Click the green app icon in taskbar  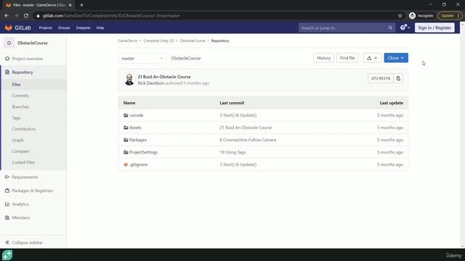(x=7, y=254)
